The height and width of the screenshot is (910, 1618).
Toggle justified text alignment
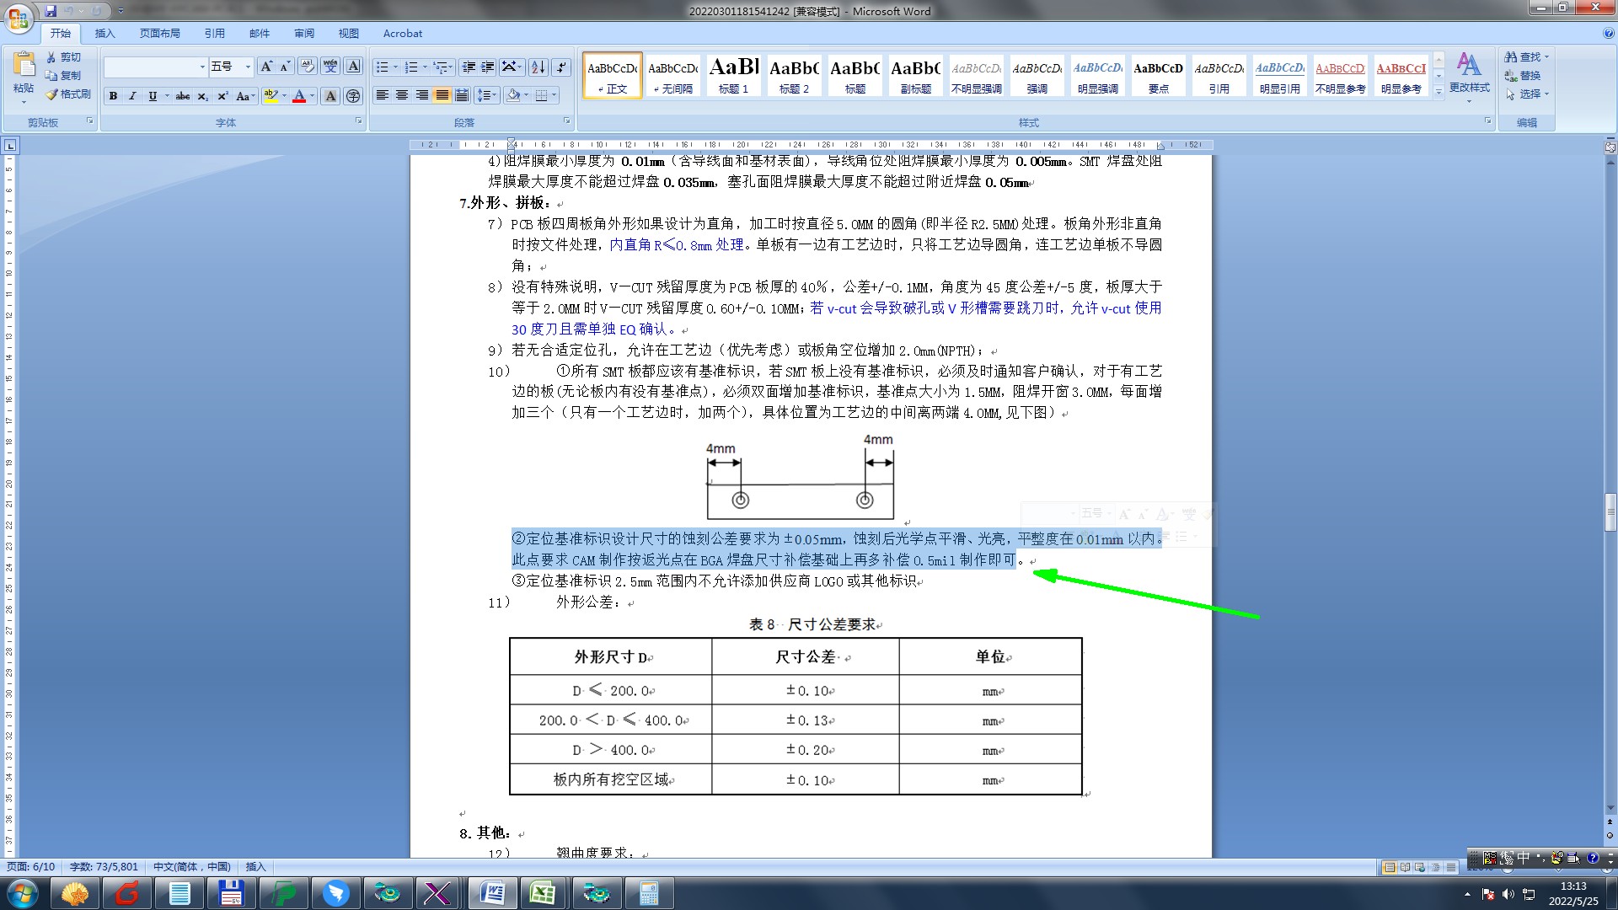442,95
